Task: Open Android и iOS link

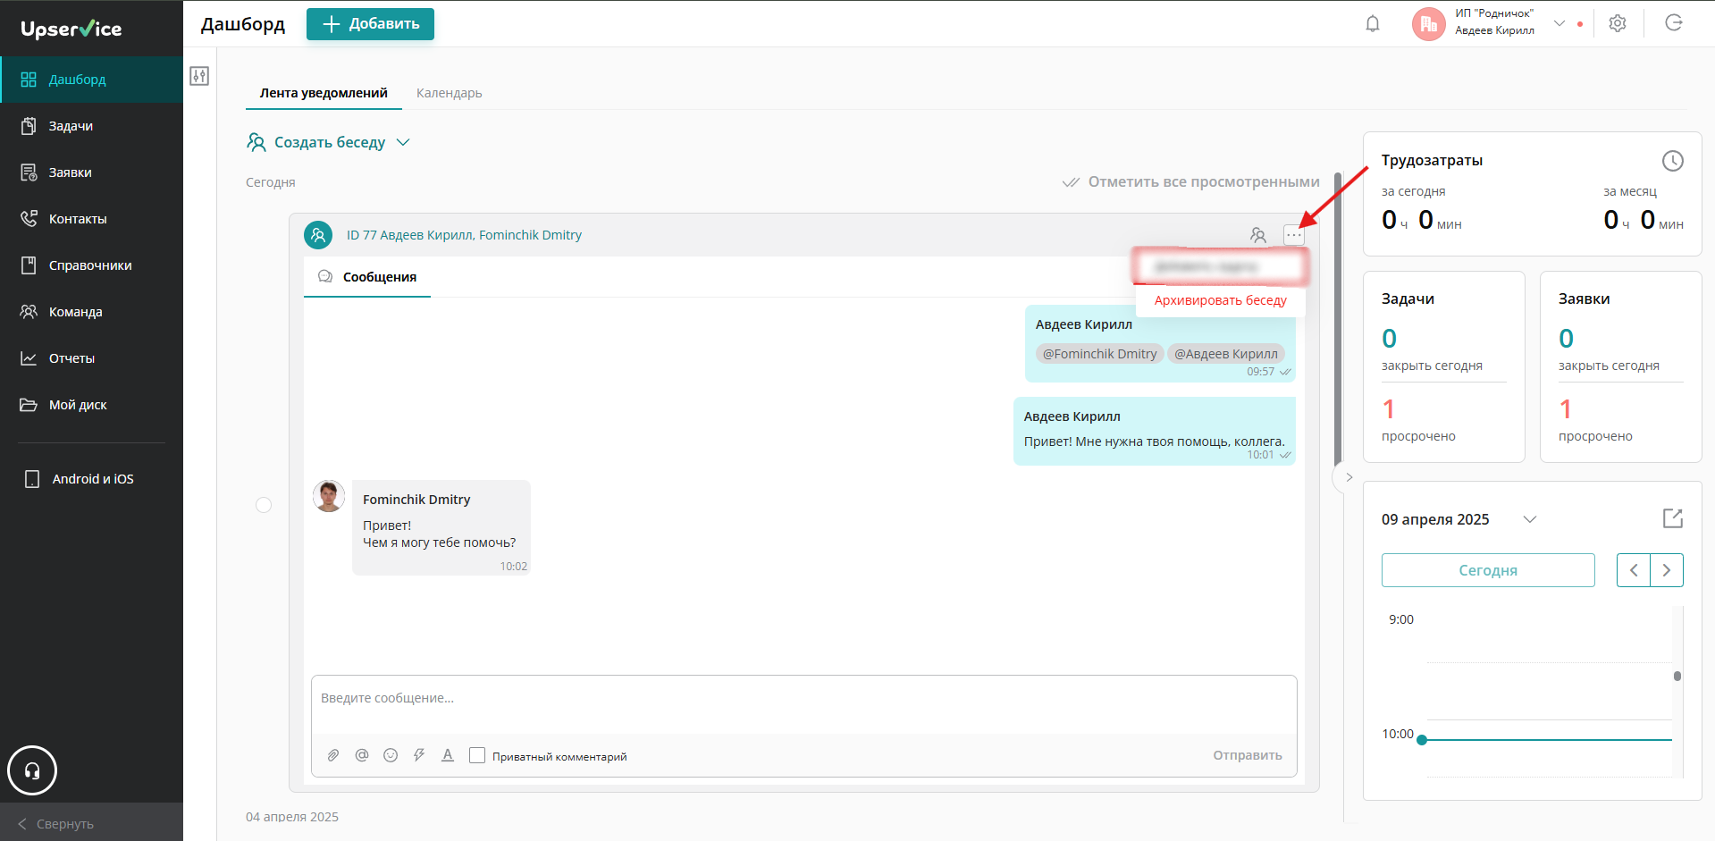Action: pos(91,479)
